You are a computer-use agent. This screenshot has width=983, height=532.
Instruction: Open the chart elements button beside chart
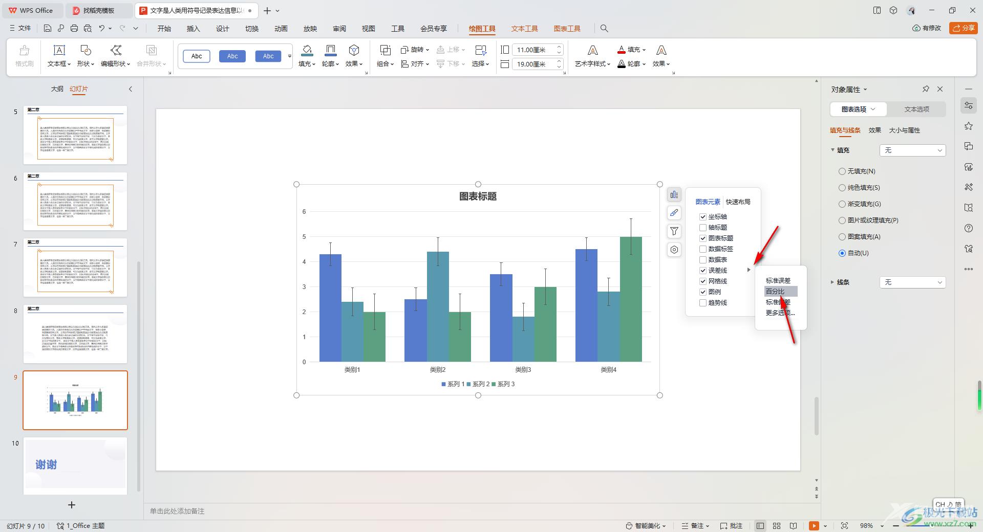[674, 194]
